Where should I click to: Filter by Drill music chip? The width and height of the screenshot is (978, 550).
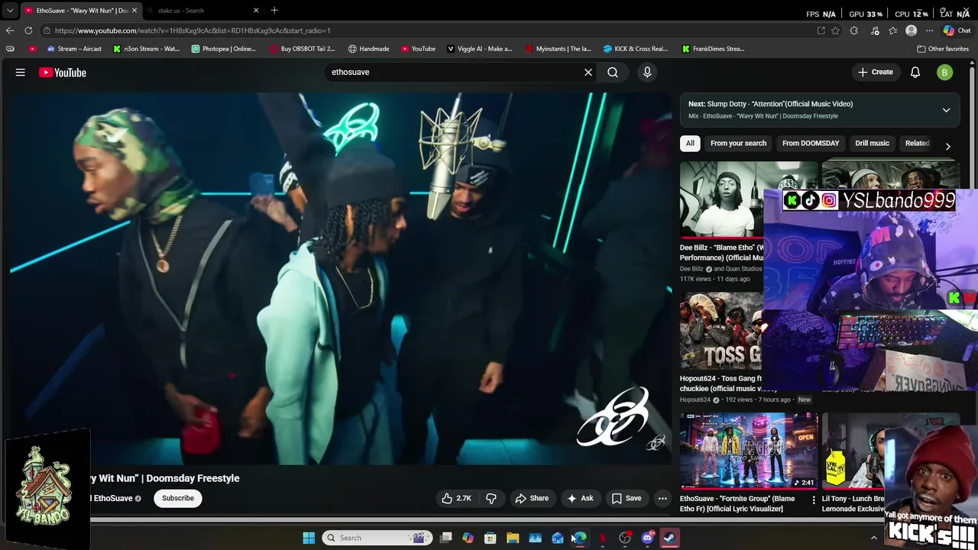click(x=872, y=143)
